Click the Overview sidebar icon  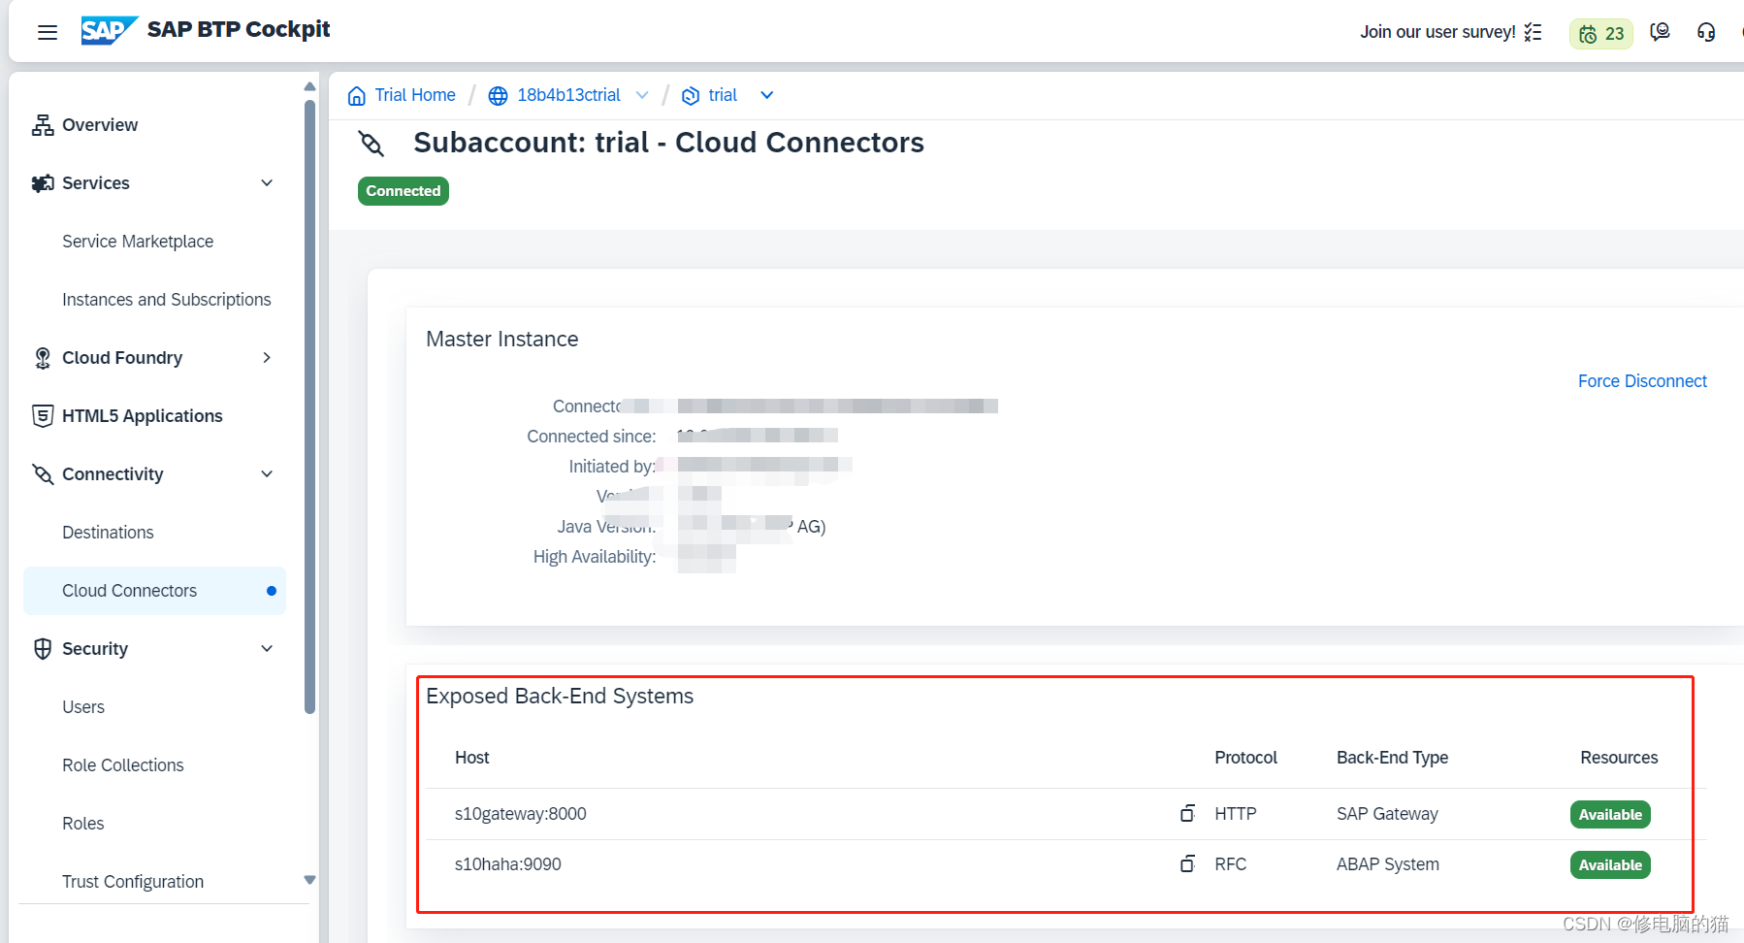pyautogui.click(x=43, y=125)
